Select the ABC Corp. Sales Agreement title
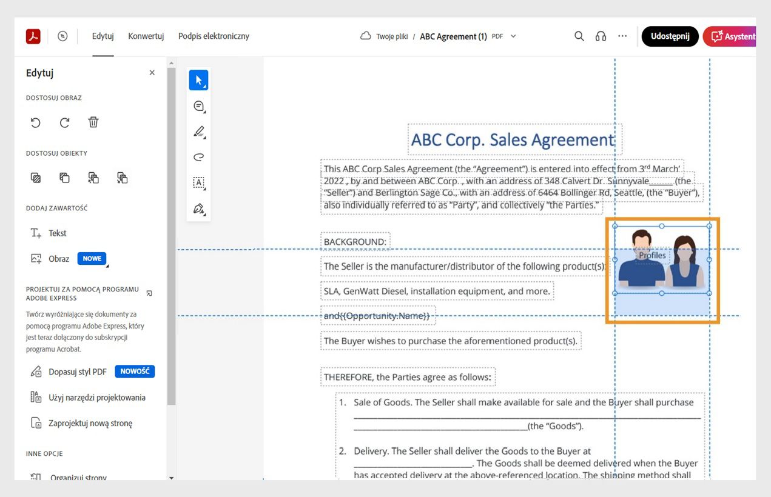Image resolution: width=771 pixels, height=497 pixels. coord(515,139)
